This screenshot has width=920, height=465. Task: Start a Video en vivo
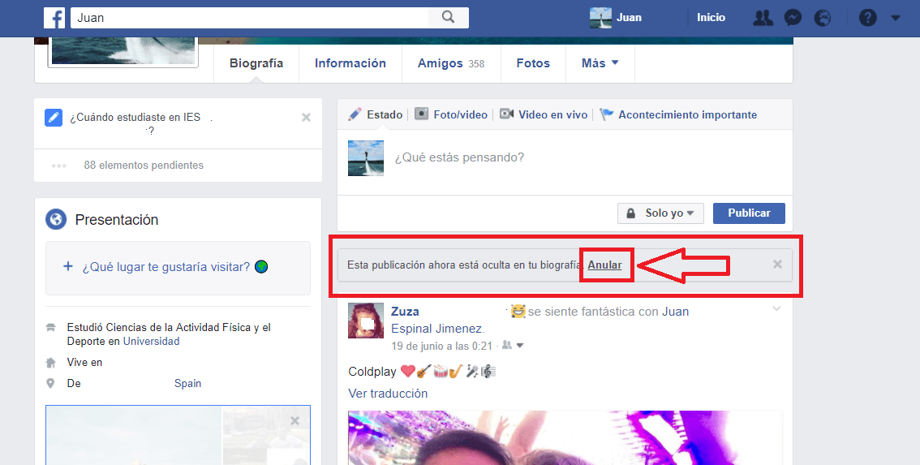click(544, 114)
